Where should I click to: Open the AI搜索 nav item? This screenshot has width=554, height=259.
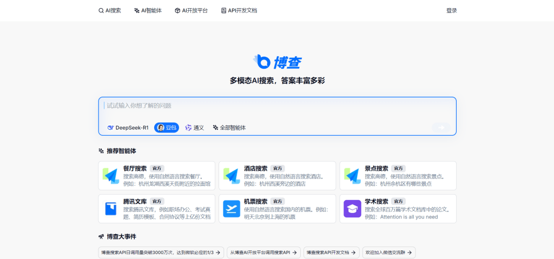109,11
